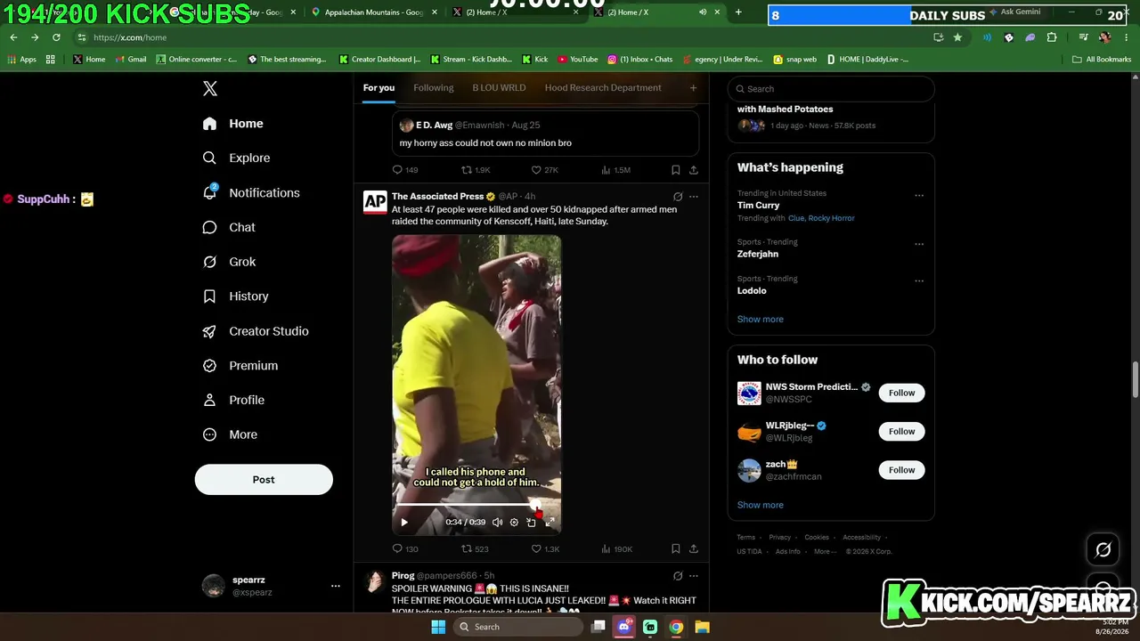Open the B LOU WRLD tab

[499, 87]
